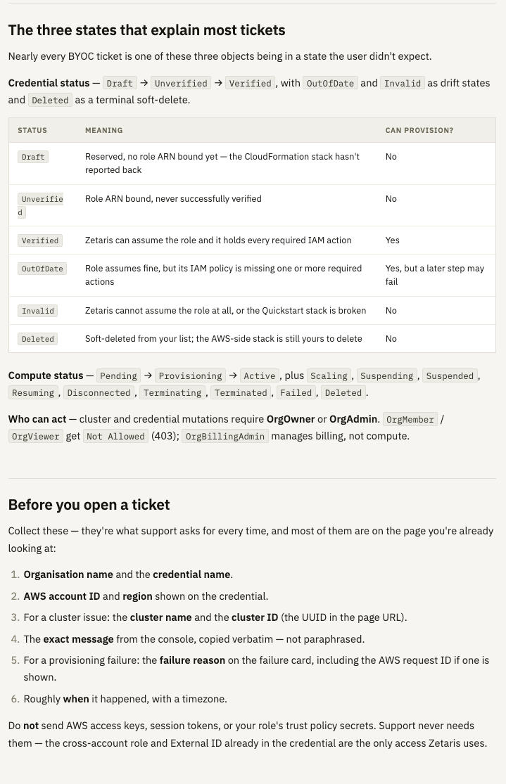Screen dimensions: 506x784
Task: Click the OrgMember role code
Action: (410, 420)
